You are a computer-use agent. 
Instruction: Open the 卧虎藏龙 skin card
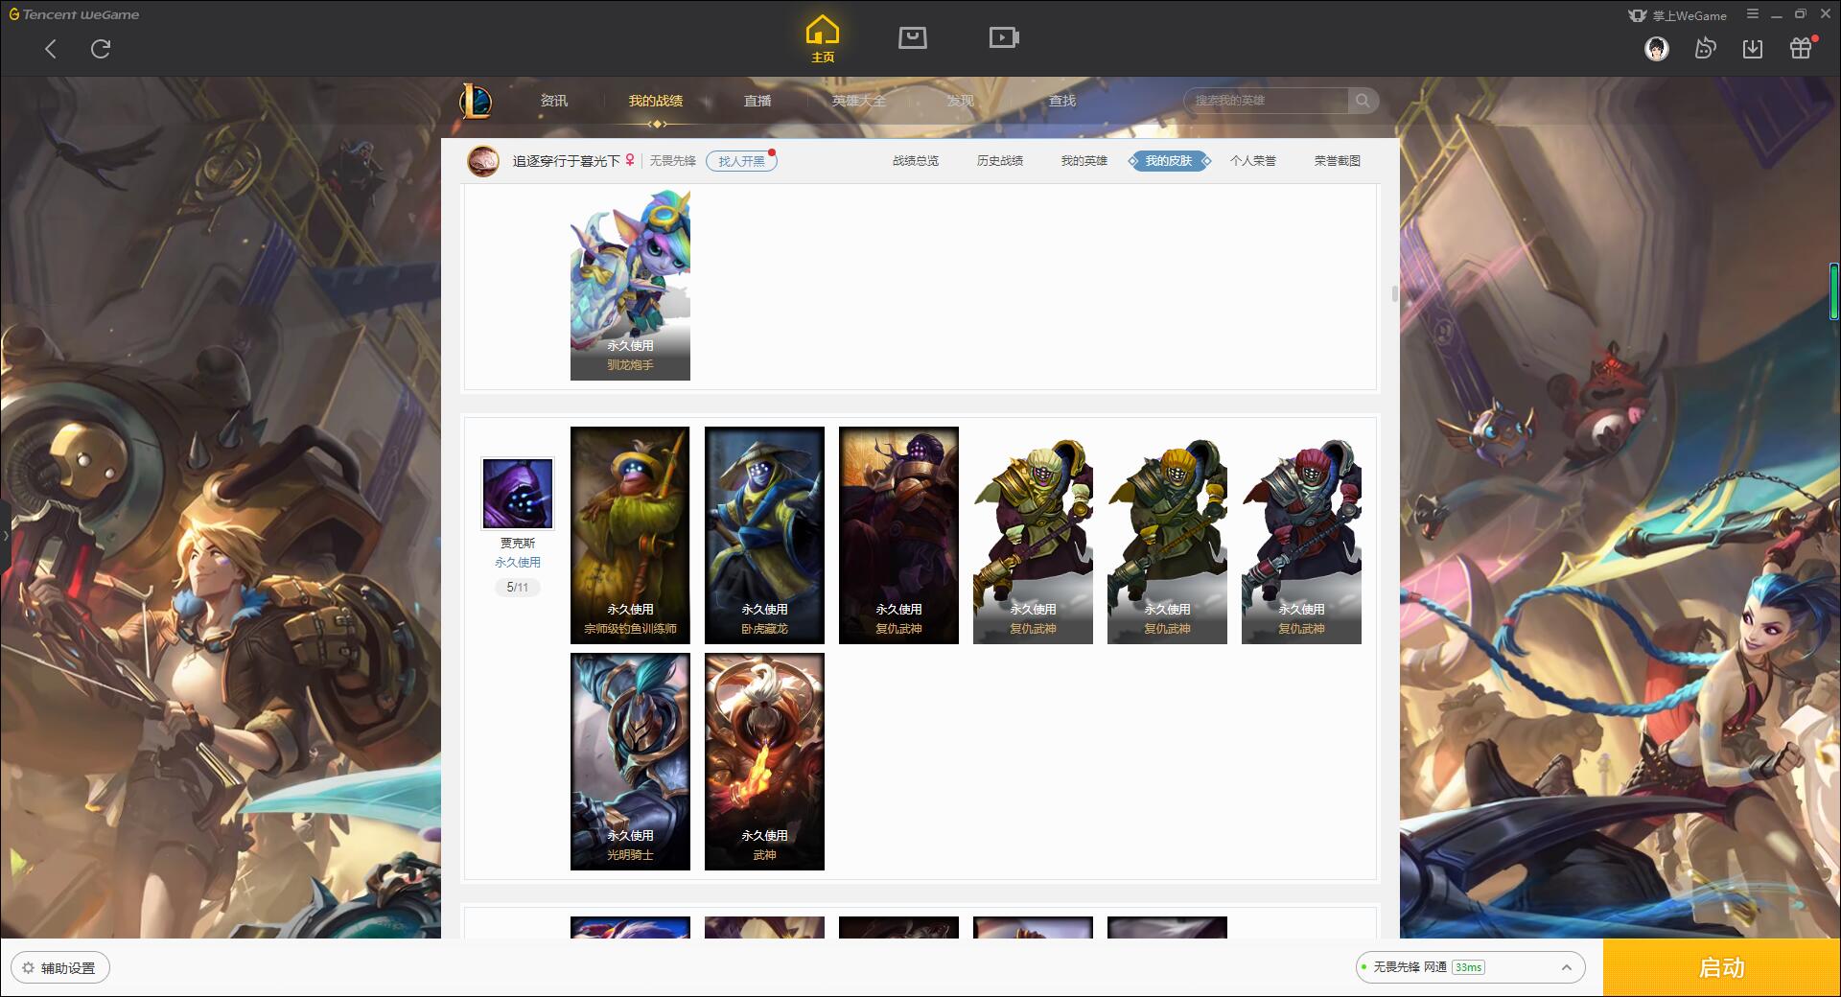[x=764, y=535]
